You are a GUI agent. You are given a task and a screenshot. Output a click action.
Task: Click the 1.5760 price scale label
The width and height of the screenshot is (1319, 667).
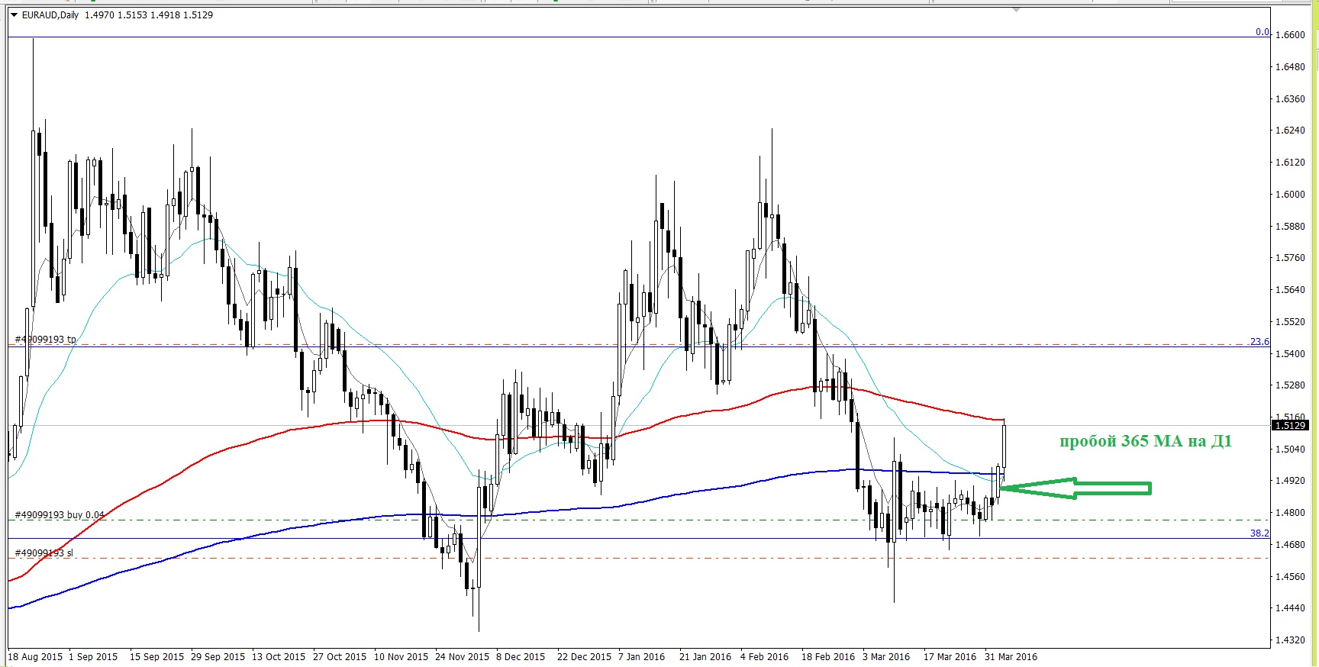[x=1290, y=258]
